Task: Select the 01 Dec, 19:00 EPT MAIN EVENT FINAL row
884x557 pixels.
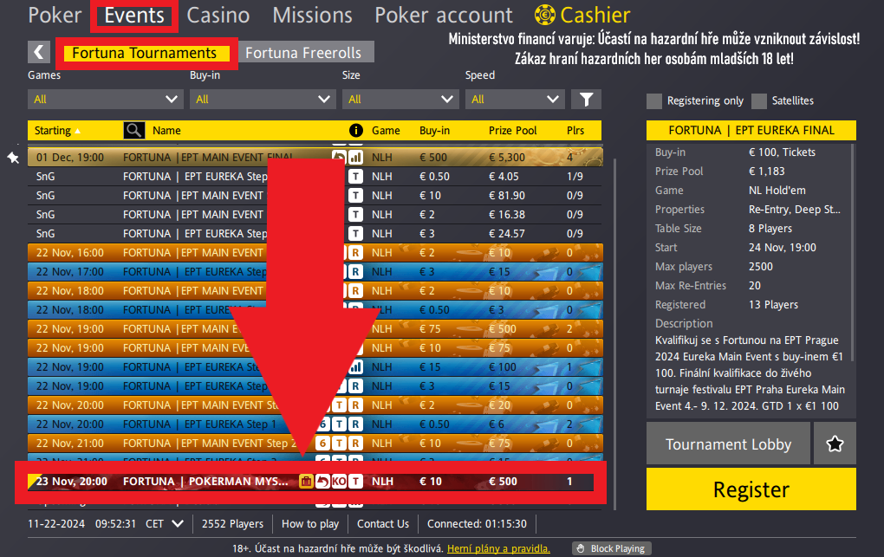Action: [x=315, y=158]
